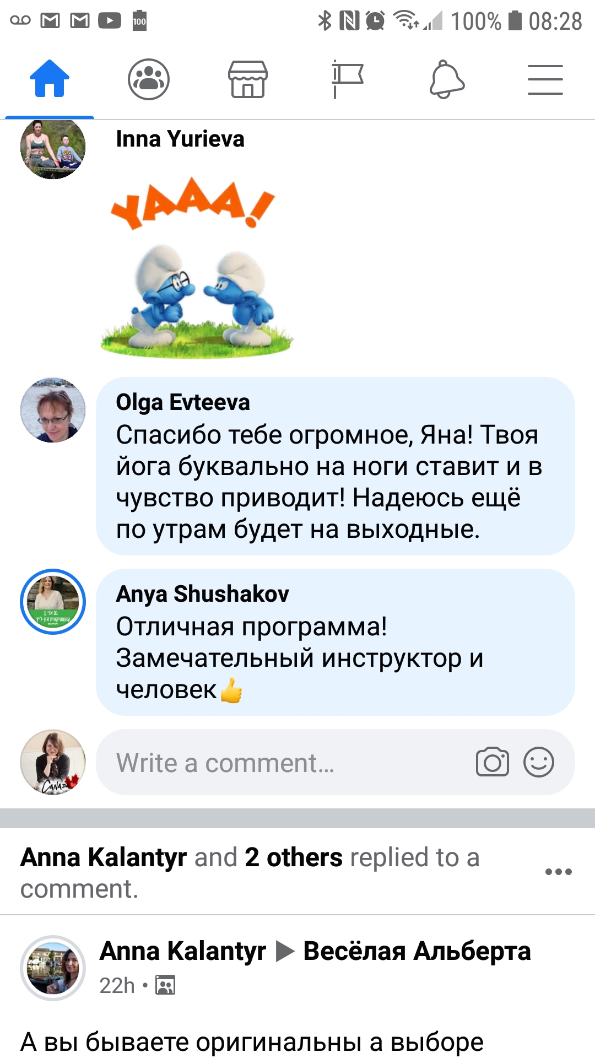Image resolution: width=595 pixels, height=1058 pixels.
Task: Focus the Write a comment field
Action: click(x=336, y=762)
